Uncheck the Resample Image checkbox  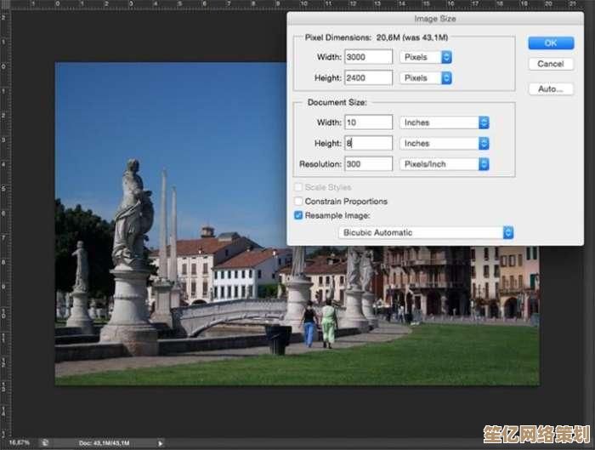(298, 215)
